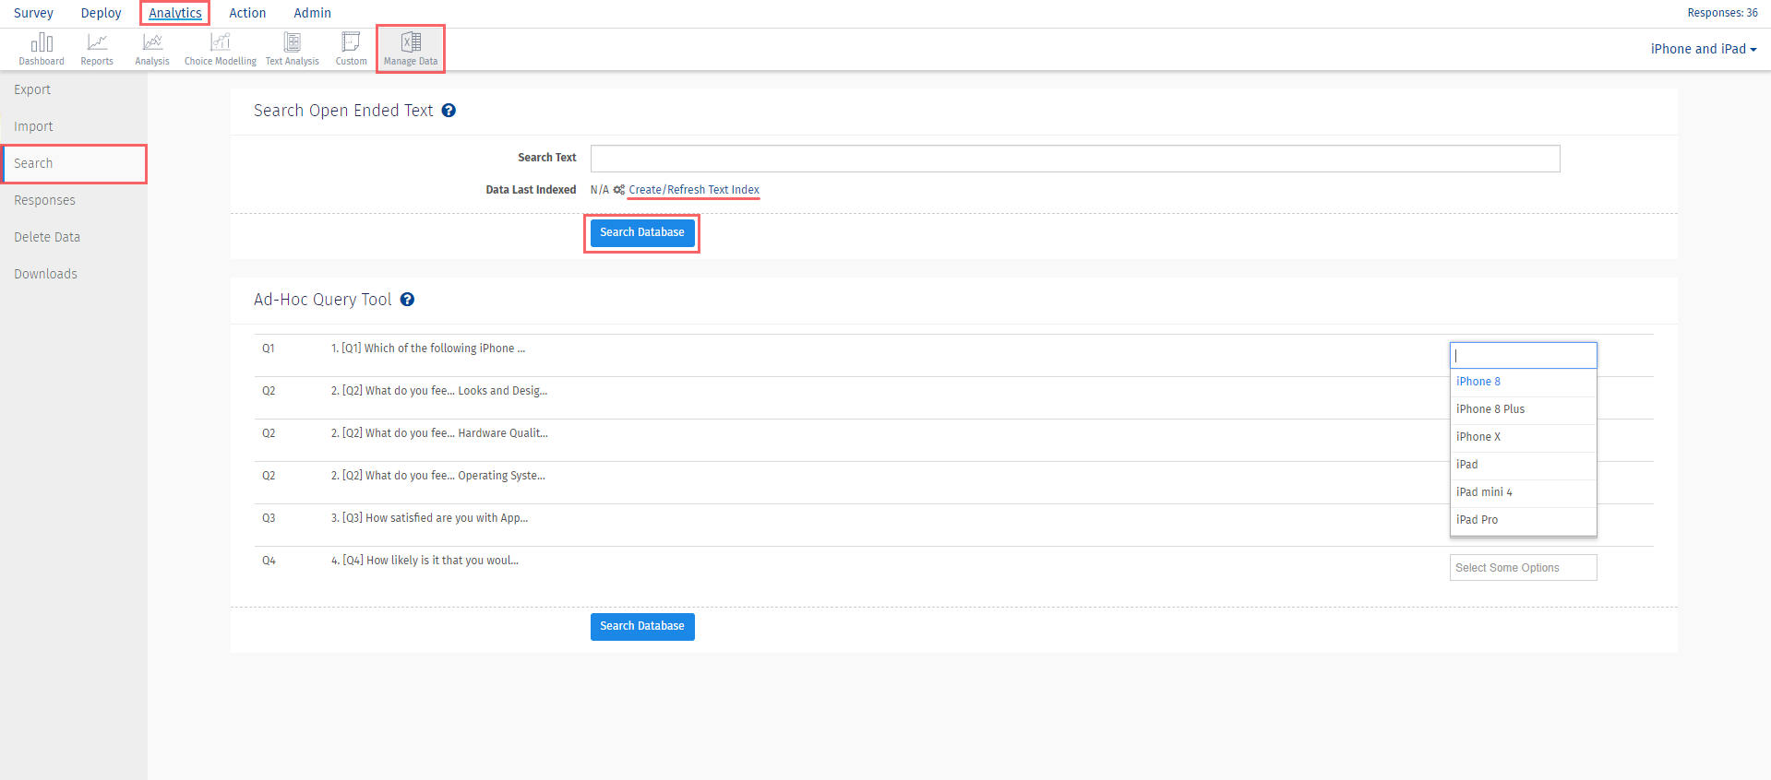Screen dimensions: 1771x780
Task: Open the Manage Data icon
Action: (411, 49)
